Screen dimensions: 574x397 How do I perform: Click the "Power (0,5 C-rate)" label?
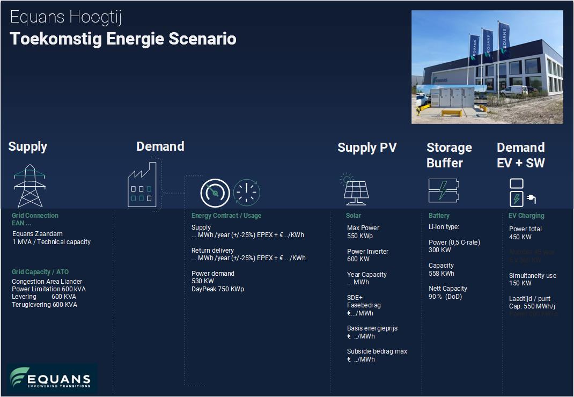454,242
